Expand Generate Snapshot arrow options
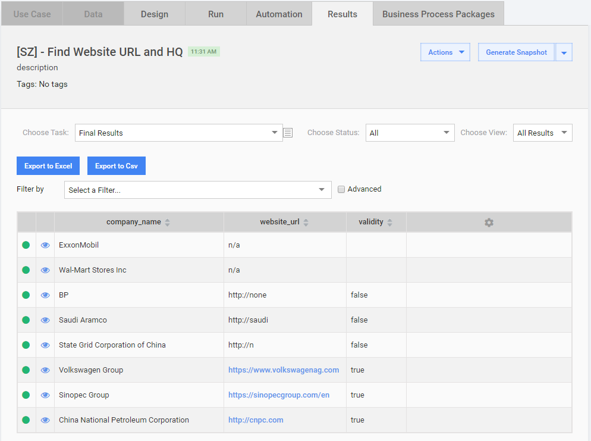The image size is (591, 441). tap(564, 52)
